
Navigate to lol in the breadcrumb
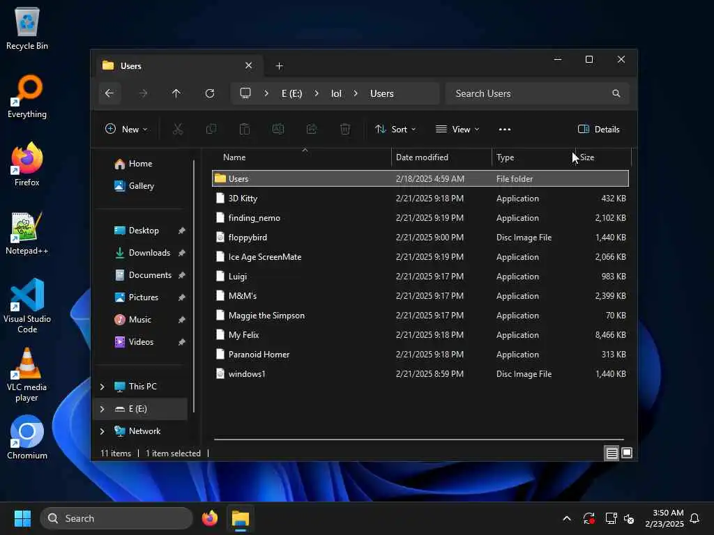pyautogui.click(x=336, y=93)
